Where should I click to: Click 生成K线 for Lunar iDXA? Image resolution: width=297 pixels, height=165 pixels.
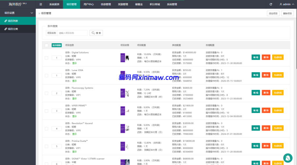(x=278, y=75)
